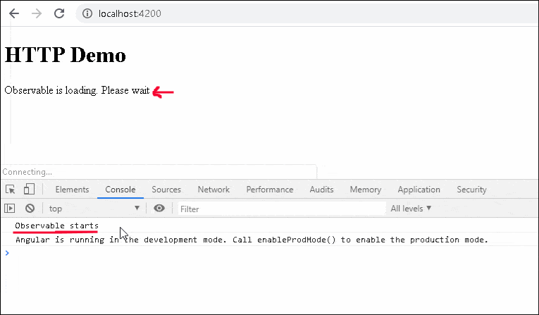The height and width of the screenshot is (315, 539).
Task: Select the Sources tab
Action: [x=166, y=190]
